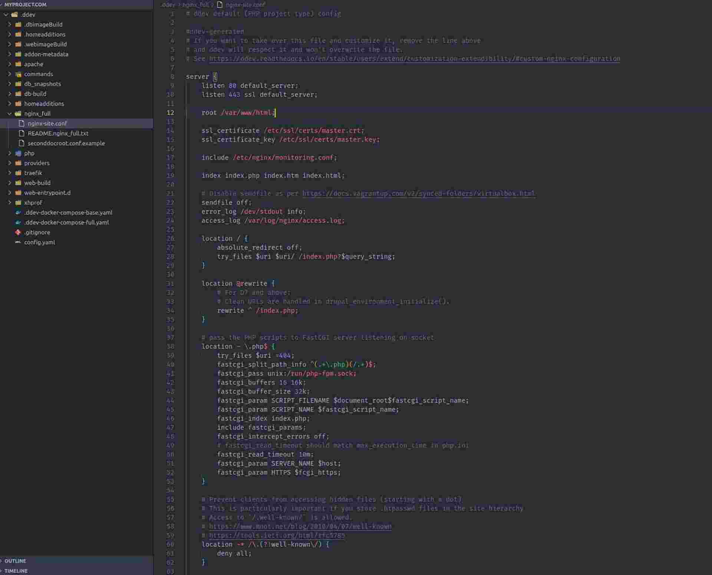Open the tools.ietf.org rfc5785 link
This screenshot has width=712, height=575.
pos(277,535)
